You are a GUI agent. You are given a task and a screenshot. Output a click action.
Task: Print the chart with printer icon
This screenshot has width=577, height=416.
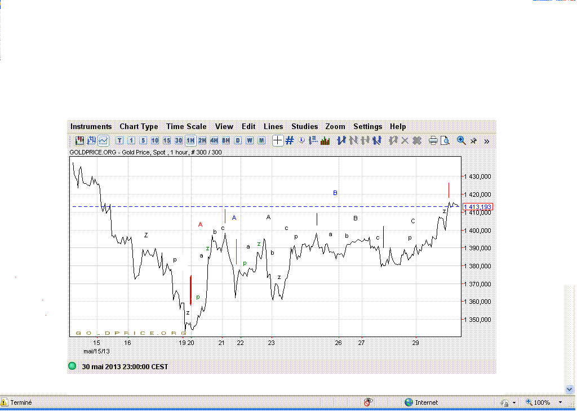(x=433, y=140)
